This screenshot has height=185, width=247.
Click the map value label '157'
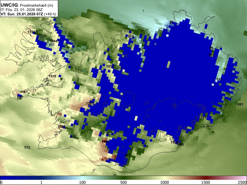[119, 69]
